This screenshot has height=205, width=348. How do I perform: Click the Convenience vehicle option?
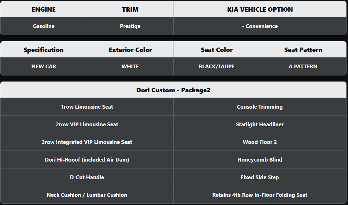(x=260, y=26)
